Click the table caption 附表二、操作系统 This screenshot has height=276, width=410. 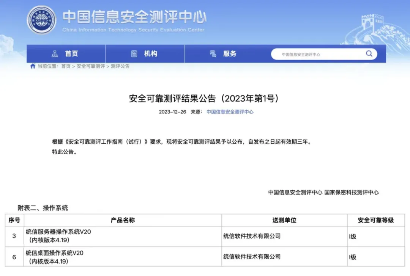[43, 208]
